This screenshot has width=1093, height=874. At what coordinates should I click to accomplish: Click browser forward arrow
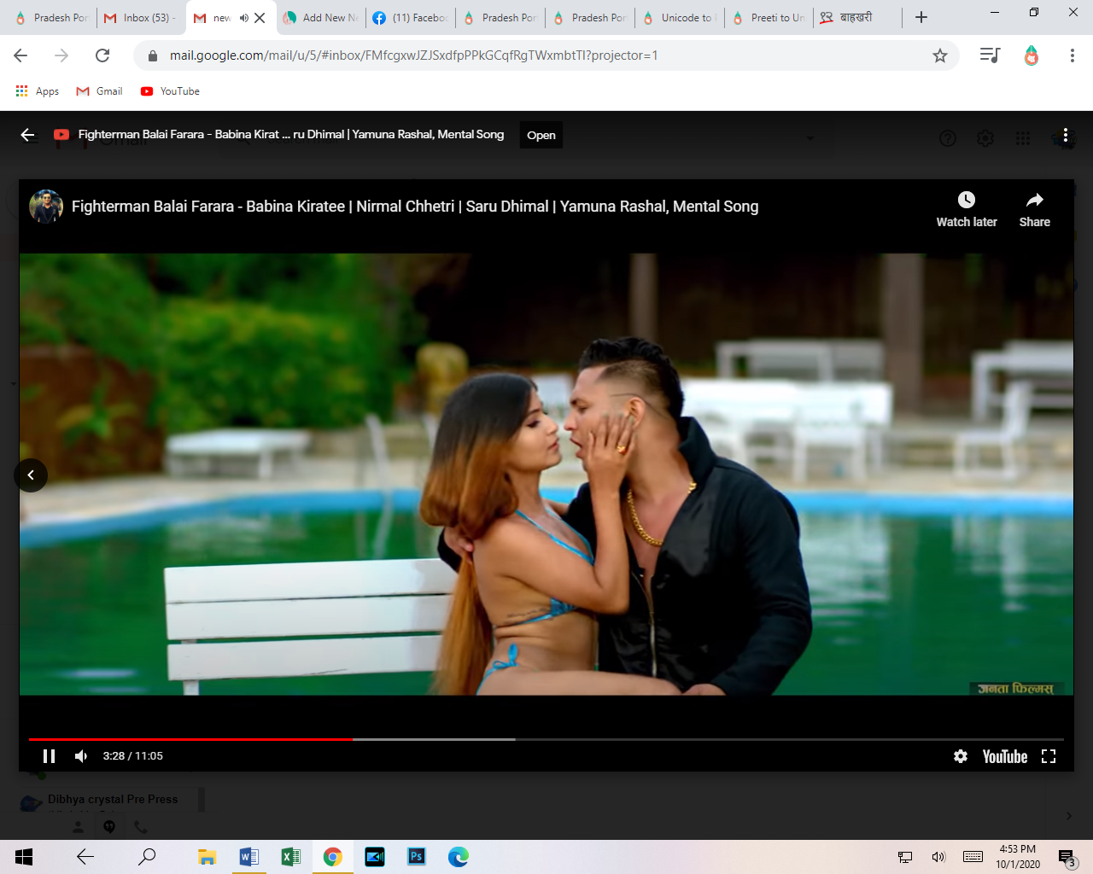click(x=61, y=55)
